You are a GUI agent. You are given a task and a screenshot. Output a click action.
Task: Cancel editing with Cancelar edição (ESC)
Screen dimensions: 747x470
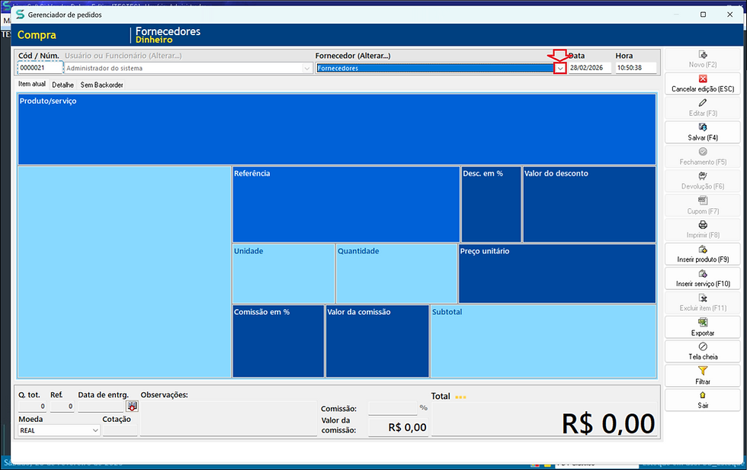(703, 83)
